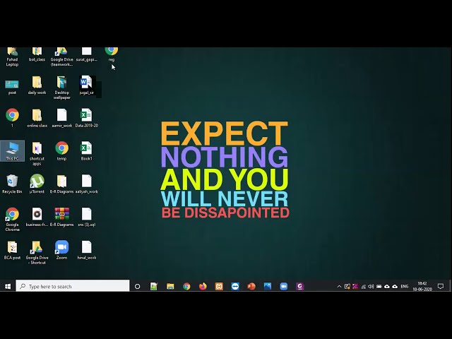Select the µTorrent desktop shortcut

37,184
